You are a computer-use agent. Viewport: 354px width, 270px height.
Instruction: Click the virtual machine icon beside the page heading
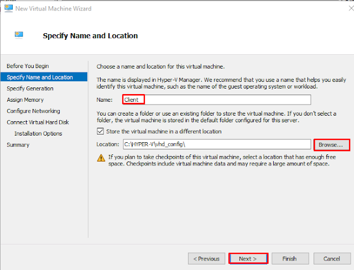(x=19, y=35)
